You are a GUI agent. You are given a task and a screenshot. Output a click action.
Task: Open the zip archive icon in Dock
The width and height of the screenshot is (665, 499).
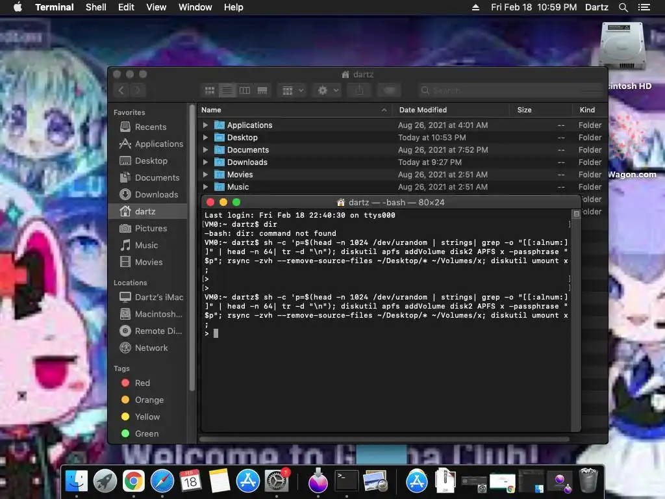[x=445, y=480]
